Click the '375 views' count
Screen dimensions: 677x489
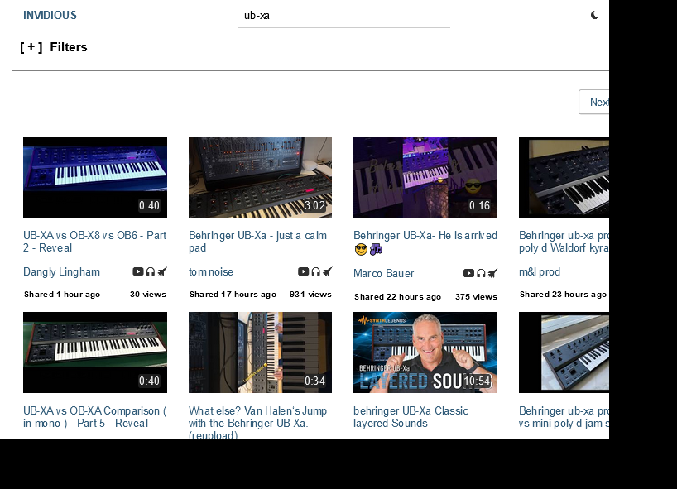point(476,297)
